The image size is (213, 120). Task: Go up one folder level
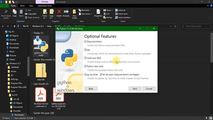14,26
